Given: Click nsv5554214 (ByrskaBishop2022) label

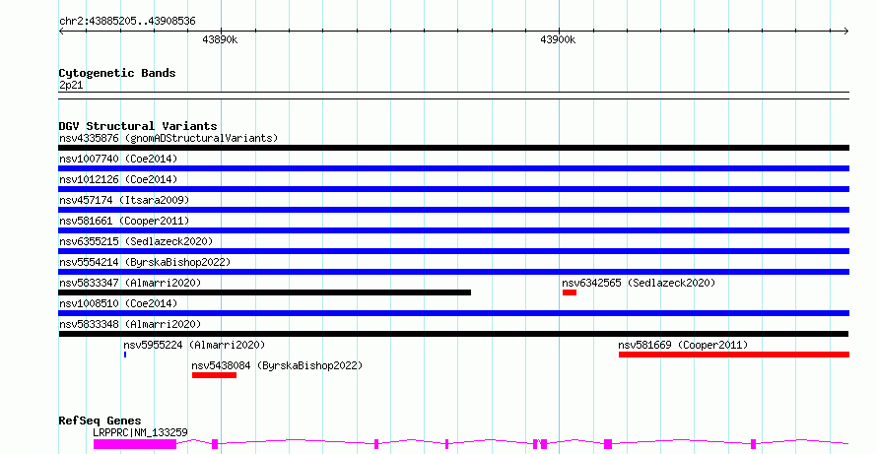Looking at the screenshot, I should pos(145,262).
